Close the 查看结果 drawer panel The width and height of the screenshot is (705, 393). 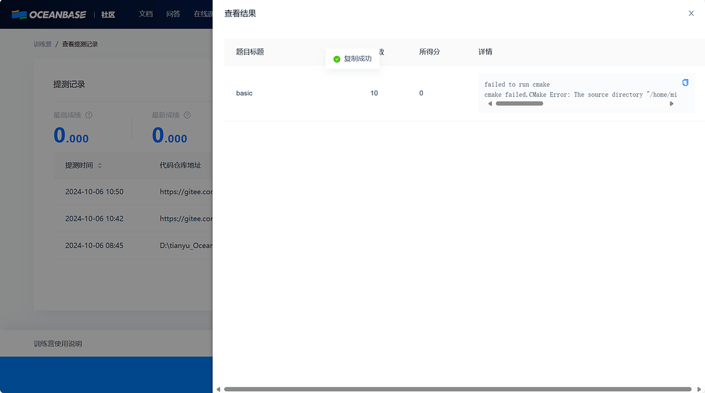click(691, 14)
